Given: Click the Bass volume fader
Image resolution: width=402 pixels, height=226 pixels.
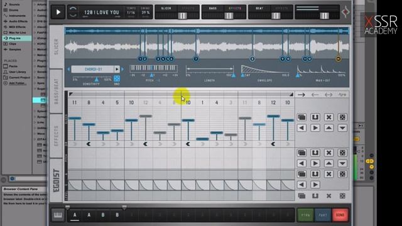Looking at the screenshot, I should [229, 16].
